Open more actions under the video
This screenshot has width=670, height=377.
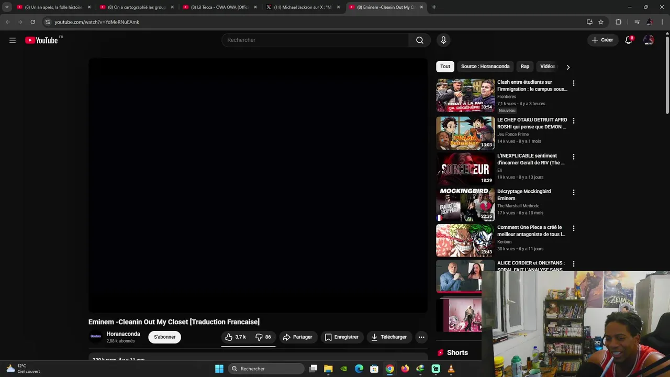tap(421, 337)
